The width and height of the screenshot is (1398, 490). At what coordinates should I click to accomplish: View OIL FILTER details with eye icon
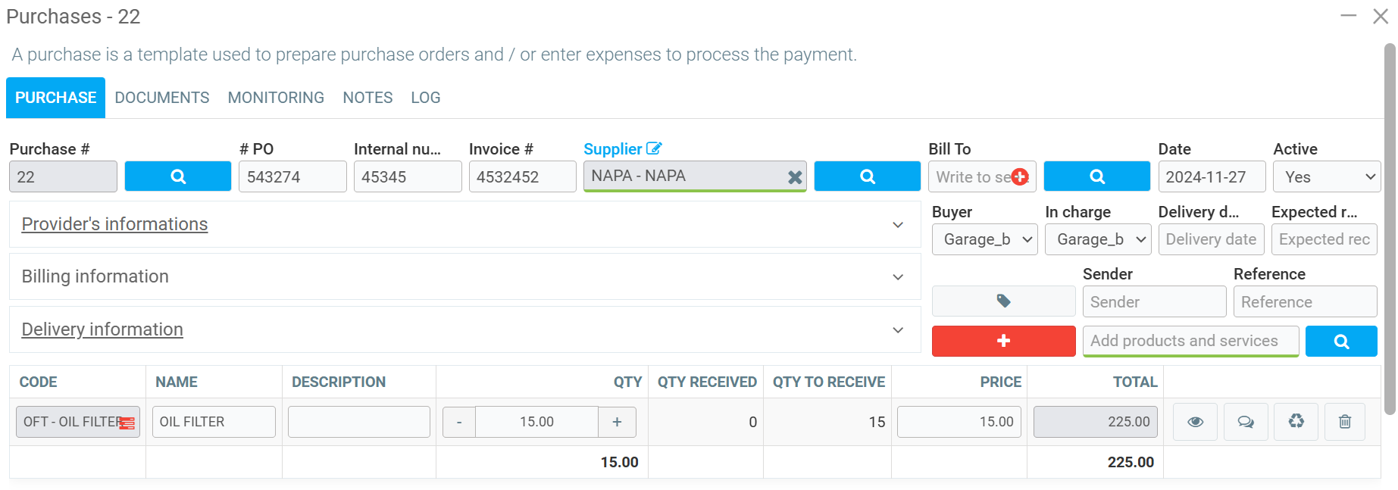(x=1195, y=422)
